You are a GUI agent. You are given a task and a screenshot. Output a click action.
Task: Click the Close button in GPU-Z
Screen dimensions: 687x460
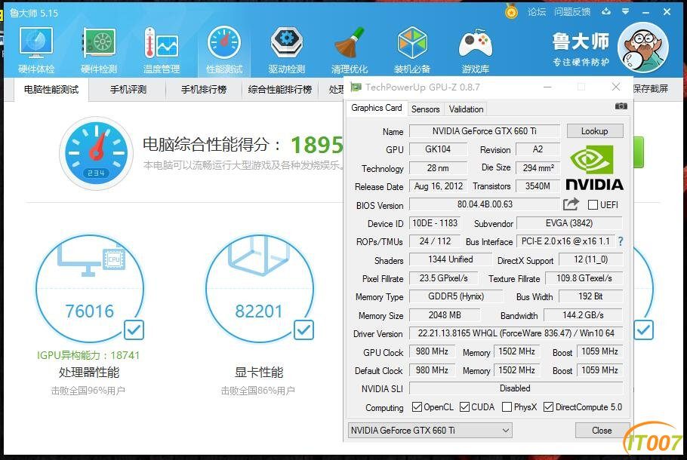[602, 431]
